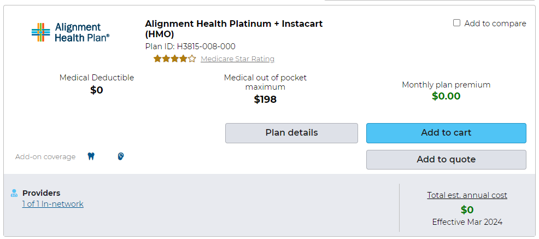This screenshot has width=539, height=239.
Task: Open the Total est. annual cost link
Action: [x=467, y=195]
